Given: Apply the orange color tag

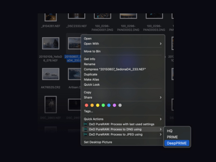Looking at the screenshot, I should [x=92, y=105].
